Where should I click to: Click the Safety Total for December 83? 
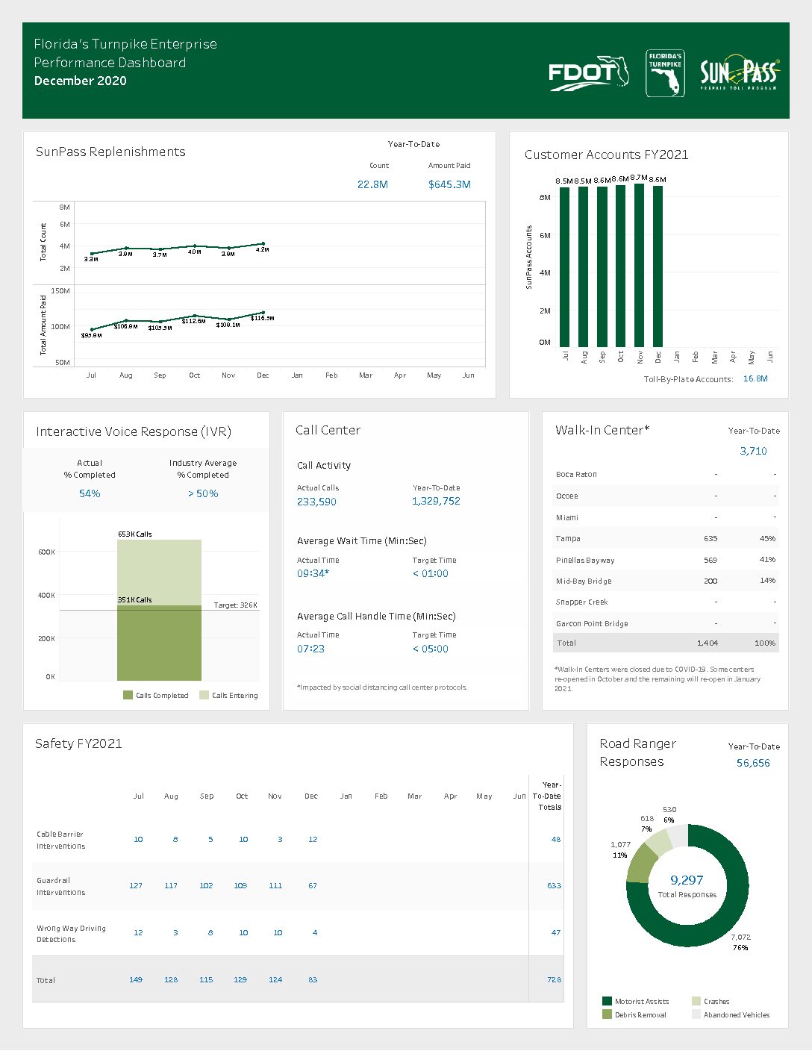(313, 979)
